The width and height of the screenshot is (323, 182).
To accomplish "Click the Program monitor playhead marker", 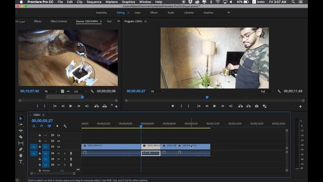I will pyautogui.click(x=207, y=97).
